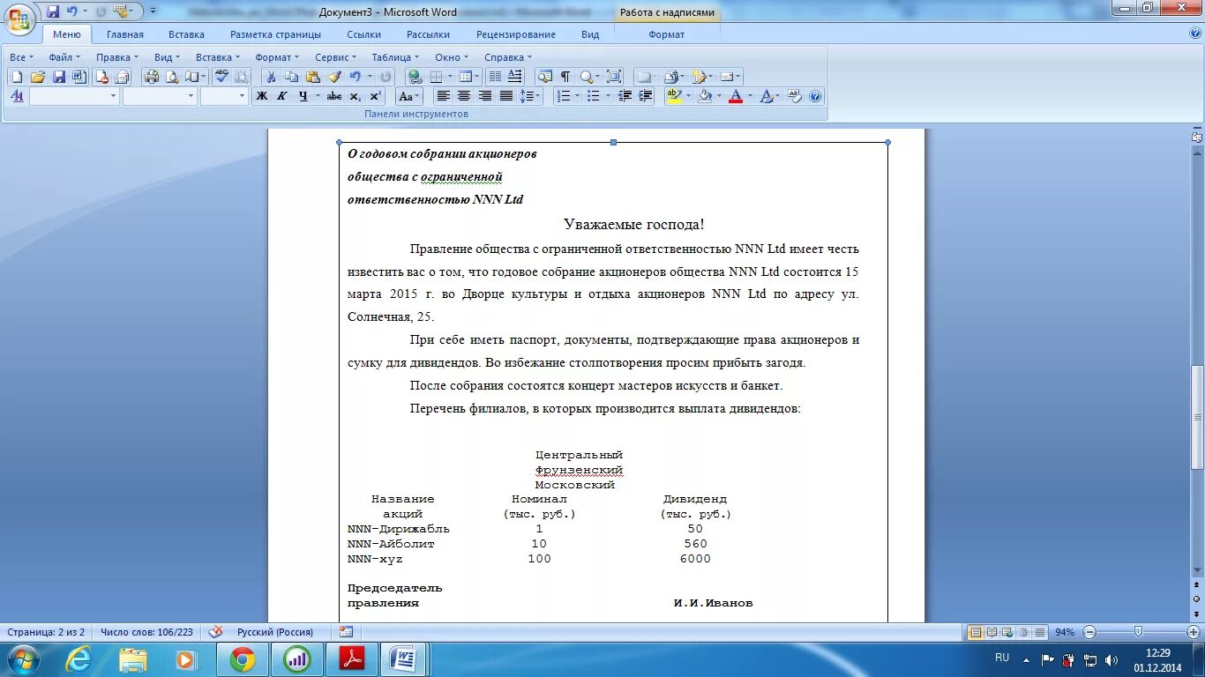This screenshot has width=1205, height=677.
Task: Switch to Главная tab
Action: point(125,34)
